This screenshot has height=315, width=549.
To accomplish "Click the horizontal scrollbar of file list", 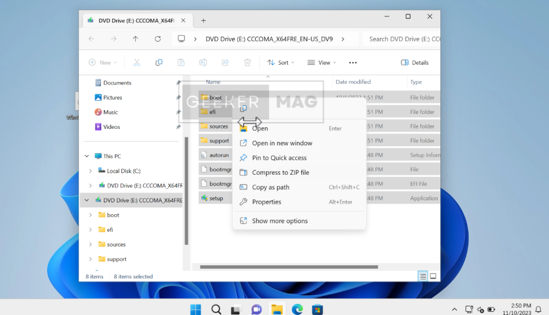I will 289,267.
